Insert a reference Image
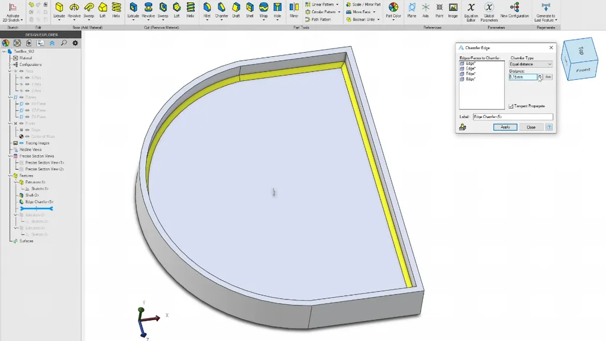The width and height of the screenshot is (606, 341). click(453, 11)
